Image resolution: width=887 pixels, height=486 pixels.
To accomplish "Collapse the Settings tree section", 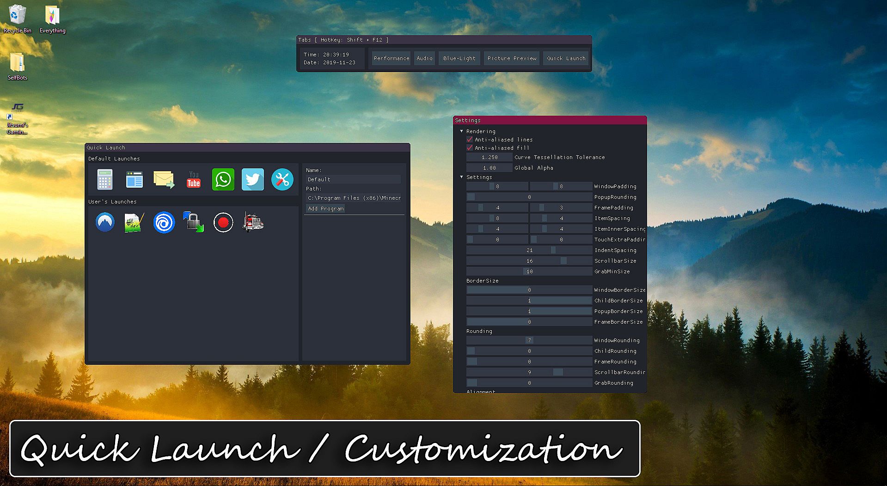I will tap(461, 177).
